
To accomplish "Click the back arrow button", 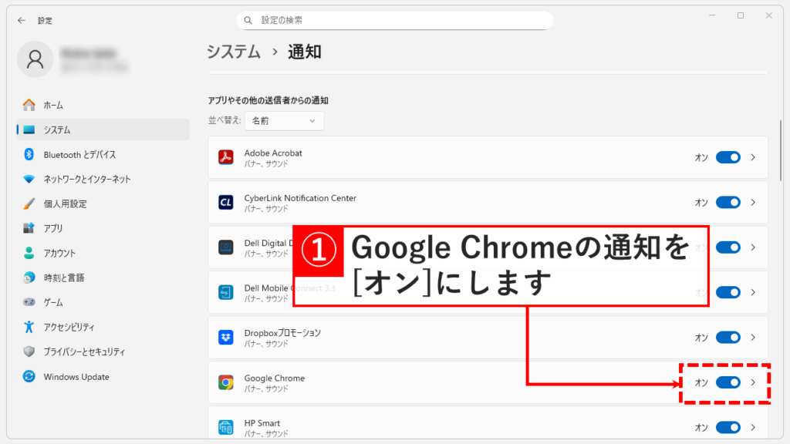I will pyautogui.click(x=21, y=20).
